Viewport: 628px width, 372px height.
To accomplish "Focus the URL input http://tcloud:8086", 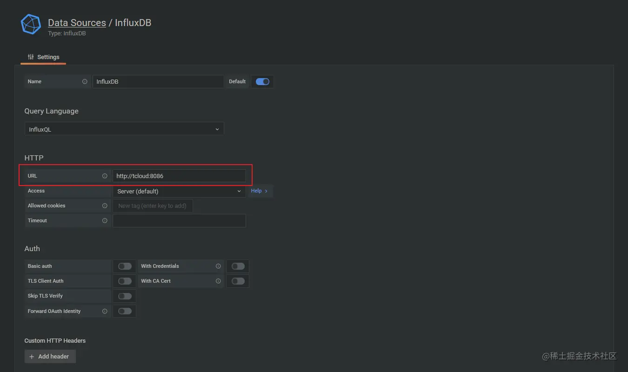I will pos(179,176).
